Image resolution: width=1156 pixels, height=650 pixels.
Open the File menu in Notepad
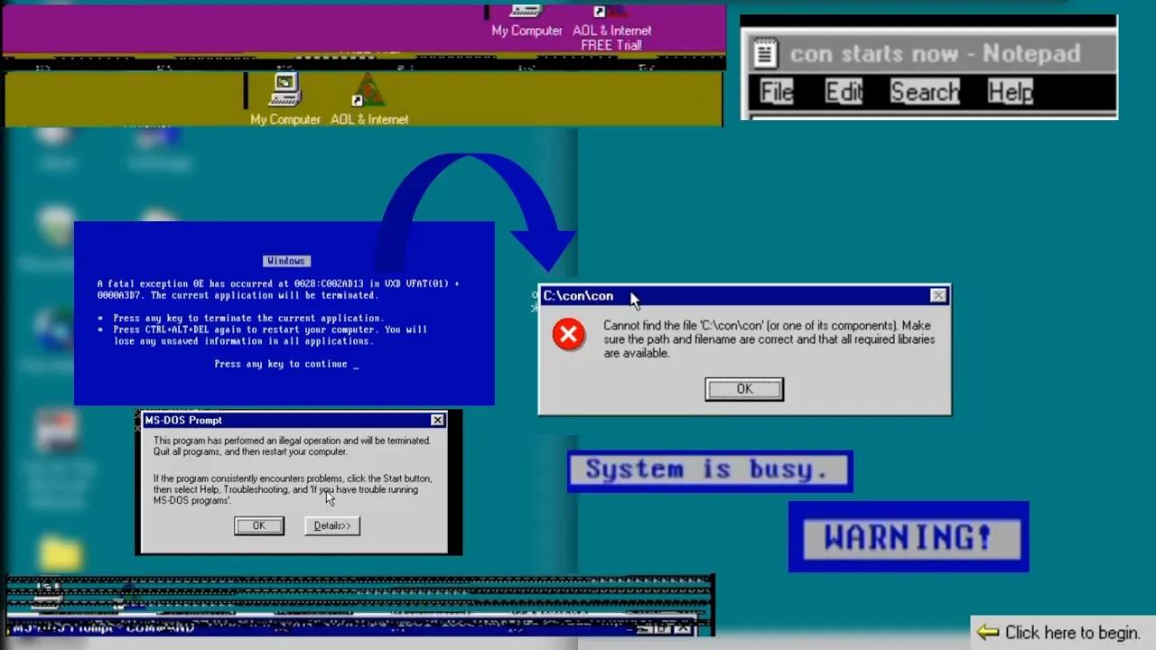tap(775, 91)
